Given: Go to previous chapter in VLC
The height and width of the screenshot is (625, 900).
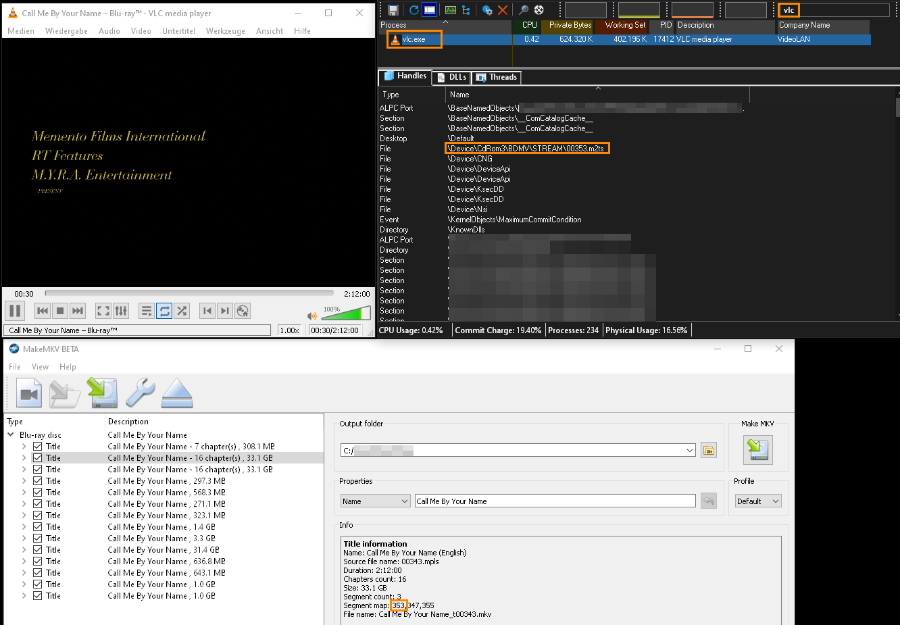Looking at the screenshot, I should tap(207, 311).
